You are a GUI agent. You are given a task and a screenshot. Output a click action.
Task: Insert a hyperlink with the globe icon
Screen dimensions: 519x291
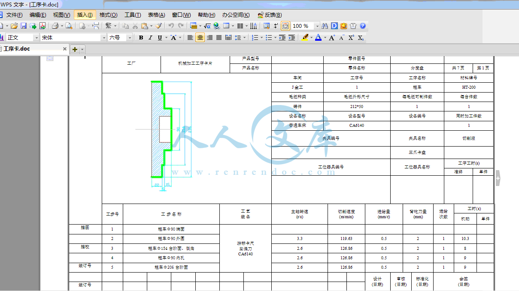tap(216, 26)
